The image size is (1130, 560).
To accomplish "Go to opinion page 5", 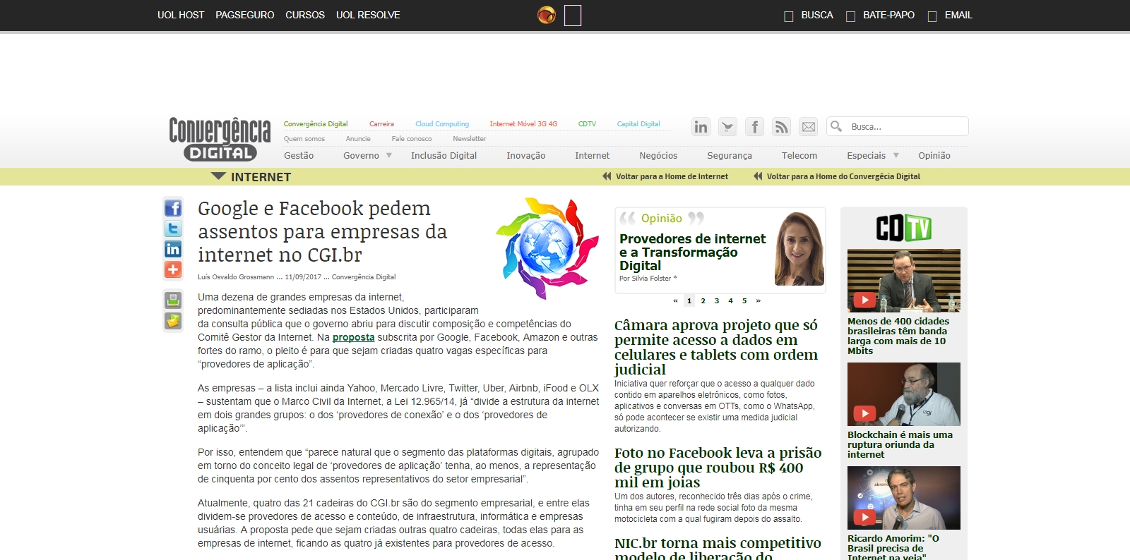I will [744, 300].
